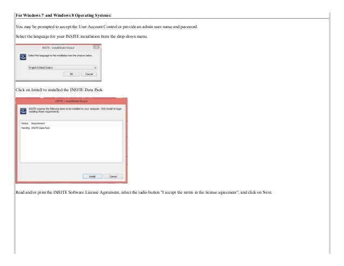Click Cancel in the INSITE requirements dialog

[113, 176]
